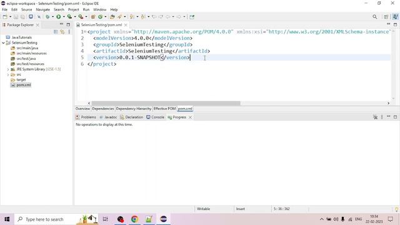
Task: Expand the JRE System Library node
Action: [8, 69]
